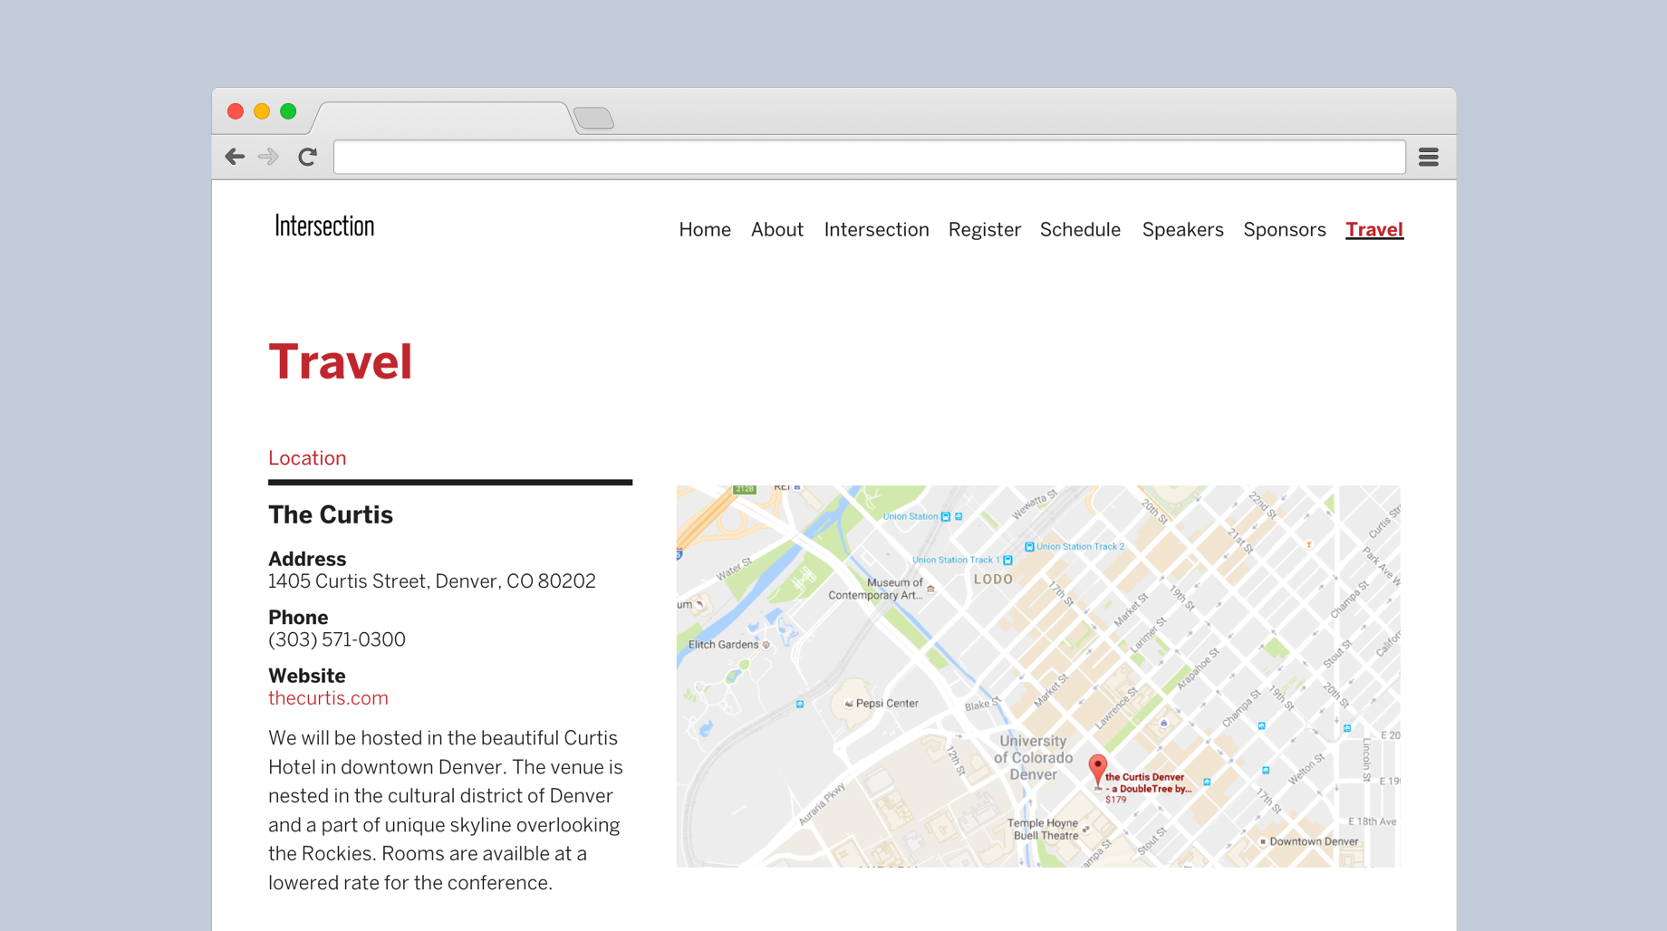The width and height of the screenshot is (1667, 931).
Task: Open the Sponsors page
Action: [1285, 230]
